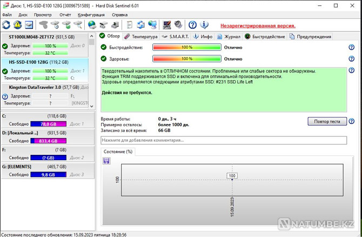Open the Диск menu
362x237 pixels.
coord(23,15)
